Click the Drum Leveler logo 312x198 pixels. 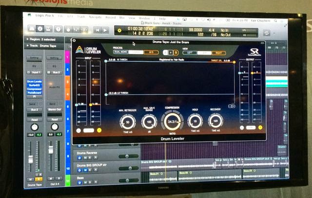pyautogui.click(x=88, y=50)
